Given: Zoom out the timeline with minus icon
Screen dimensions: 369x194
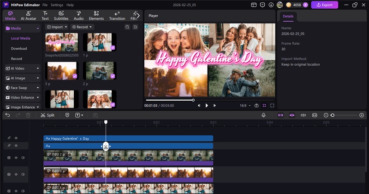Looking at the screenshot, I should click(x=326, y=115).
